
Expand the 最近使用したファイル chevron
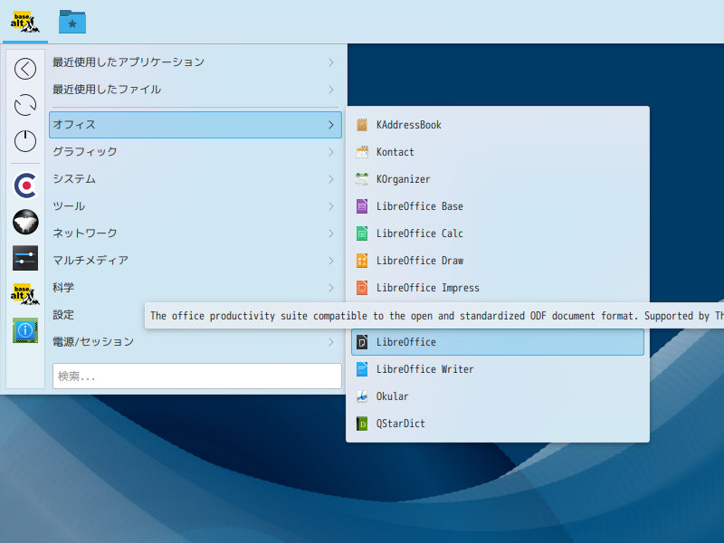click(x=331, y=90)
